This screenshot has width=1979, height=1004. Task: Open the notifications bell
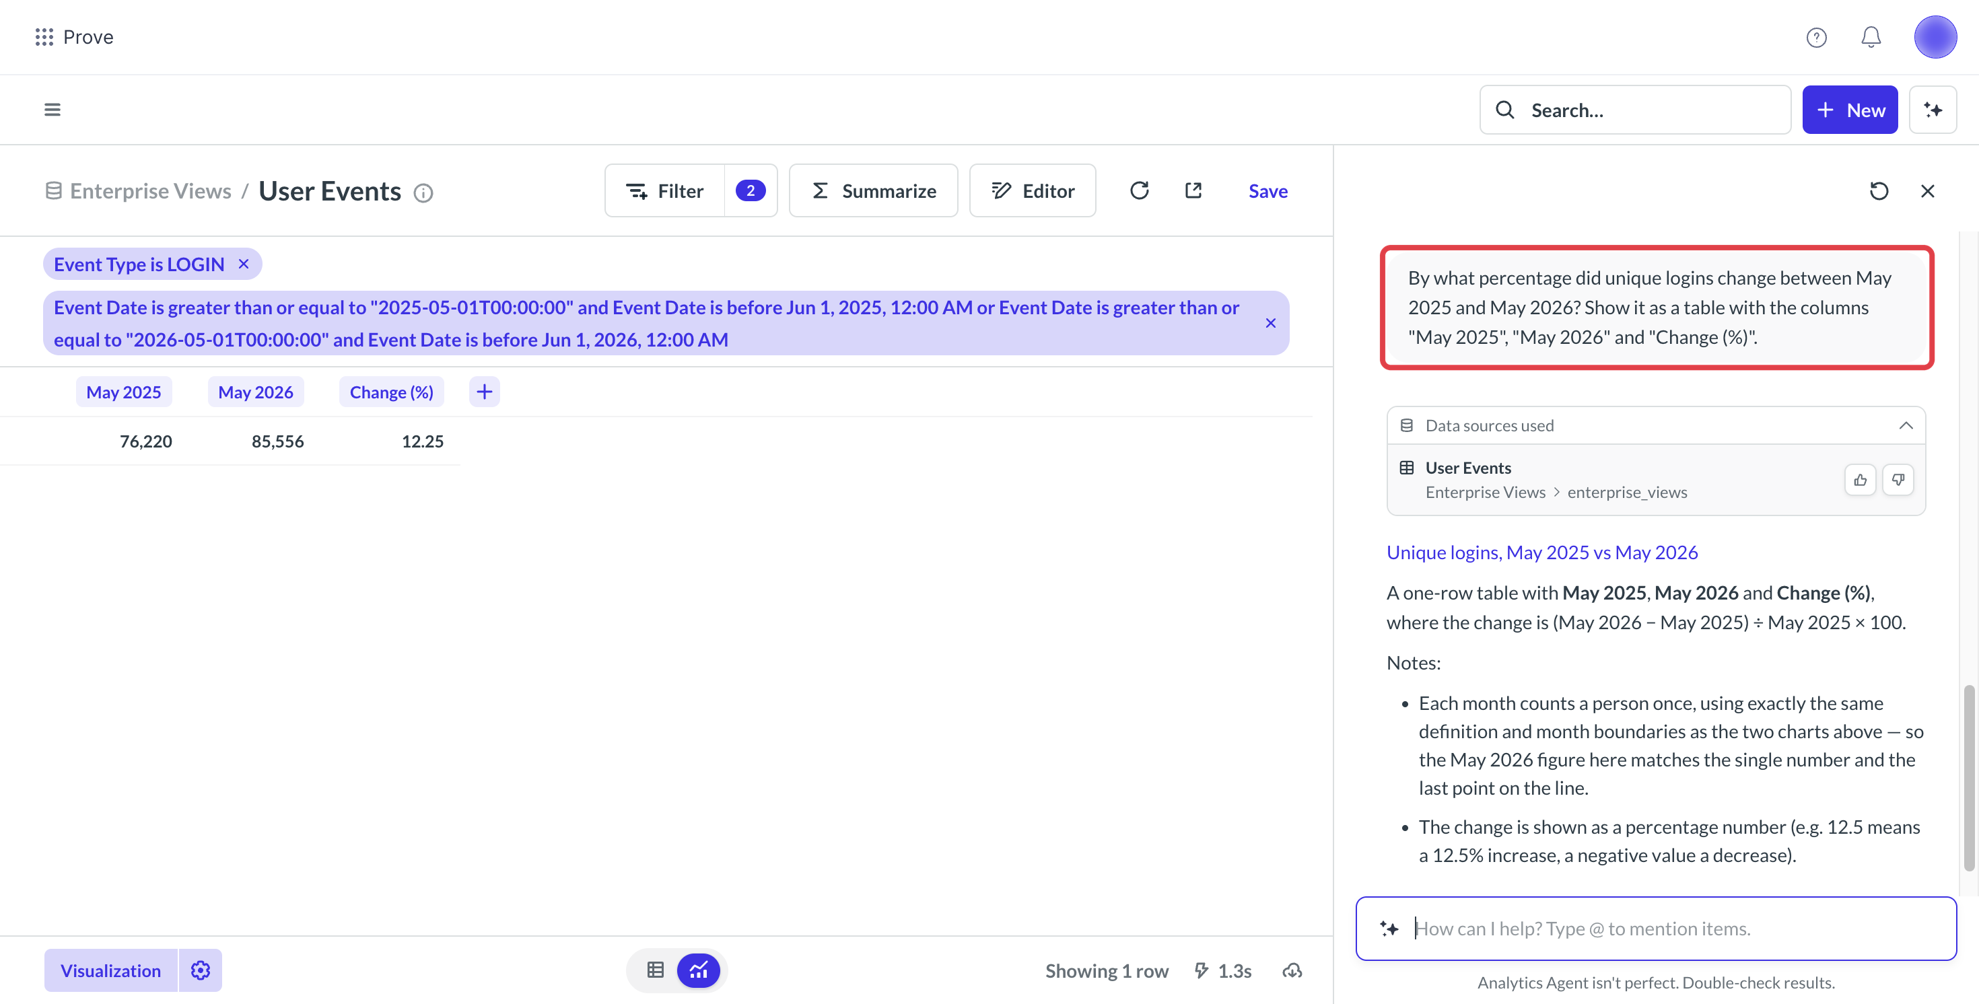[1871, 37]
